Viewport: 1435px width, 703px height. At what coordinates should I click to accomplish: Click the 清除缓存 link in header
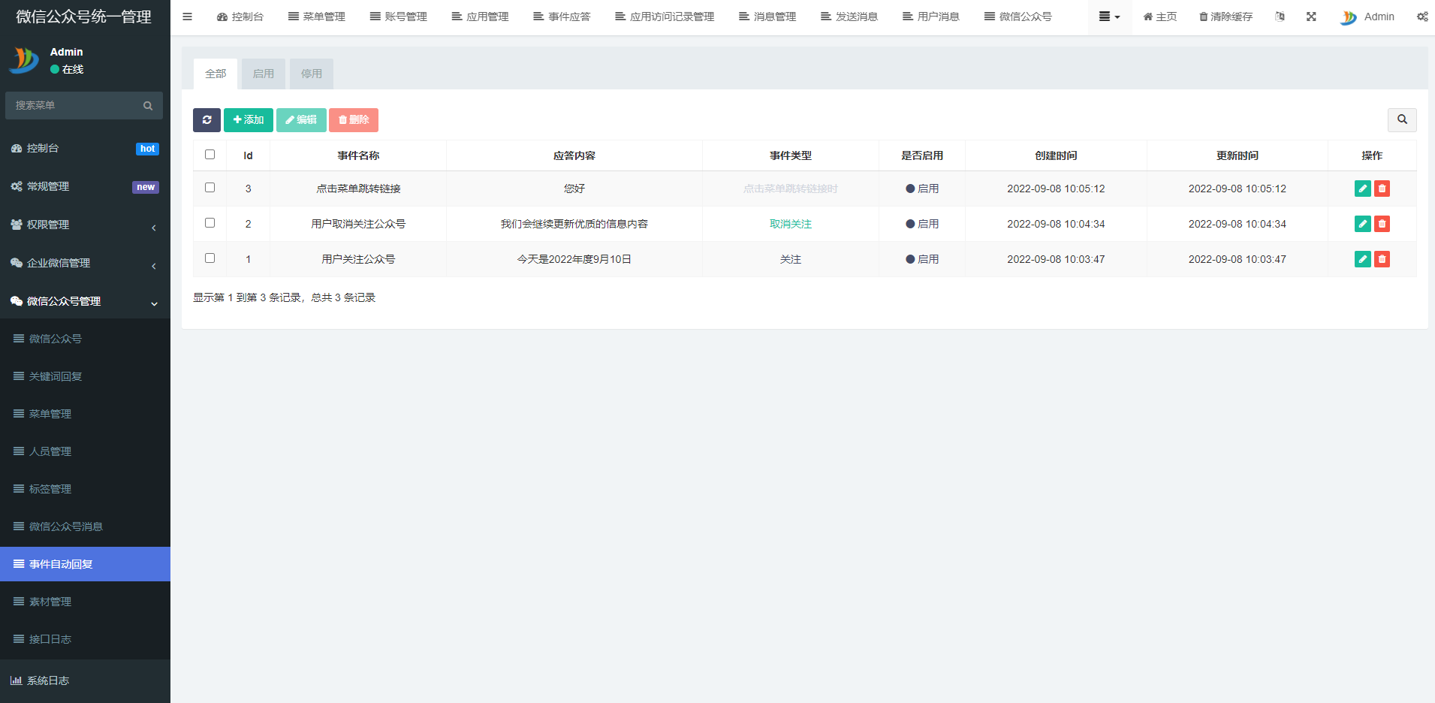1225,17
